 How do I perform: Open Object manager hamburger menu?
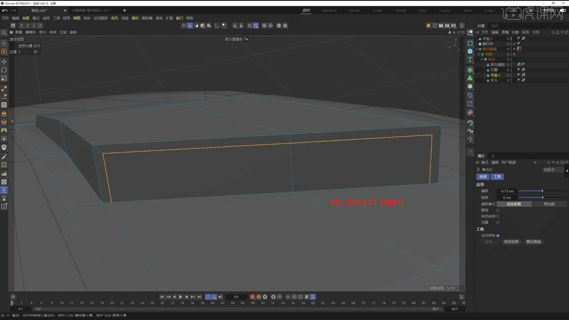[x=477, y=32]
